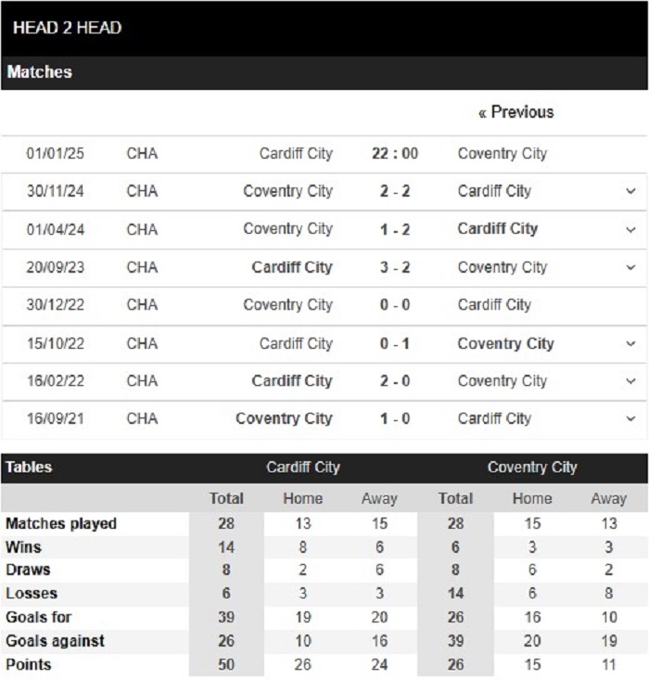Click the Tables section header
This screenshot has height=680, width=649.
pos(29,467)
